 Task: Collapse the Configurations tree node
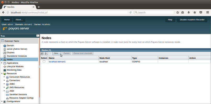pyautogui.click(x=2, y=101)
